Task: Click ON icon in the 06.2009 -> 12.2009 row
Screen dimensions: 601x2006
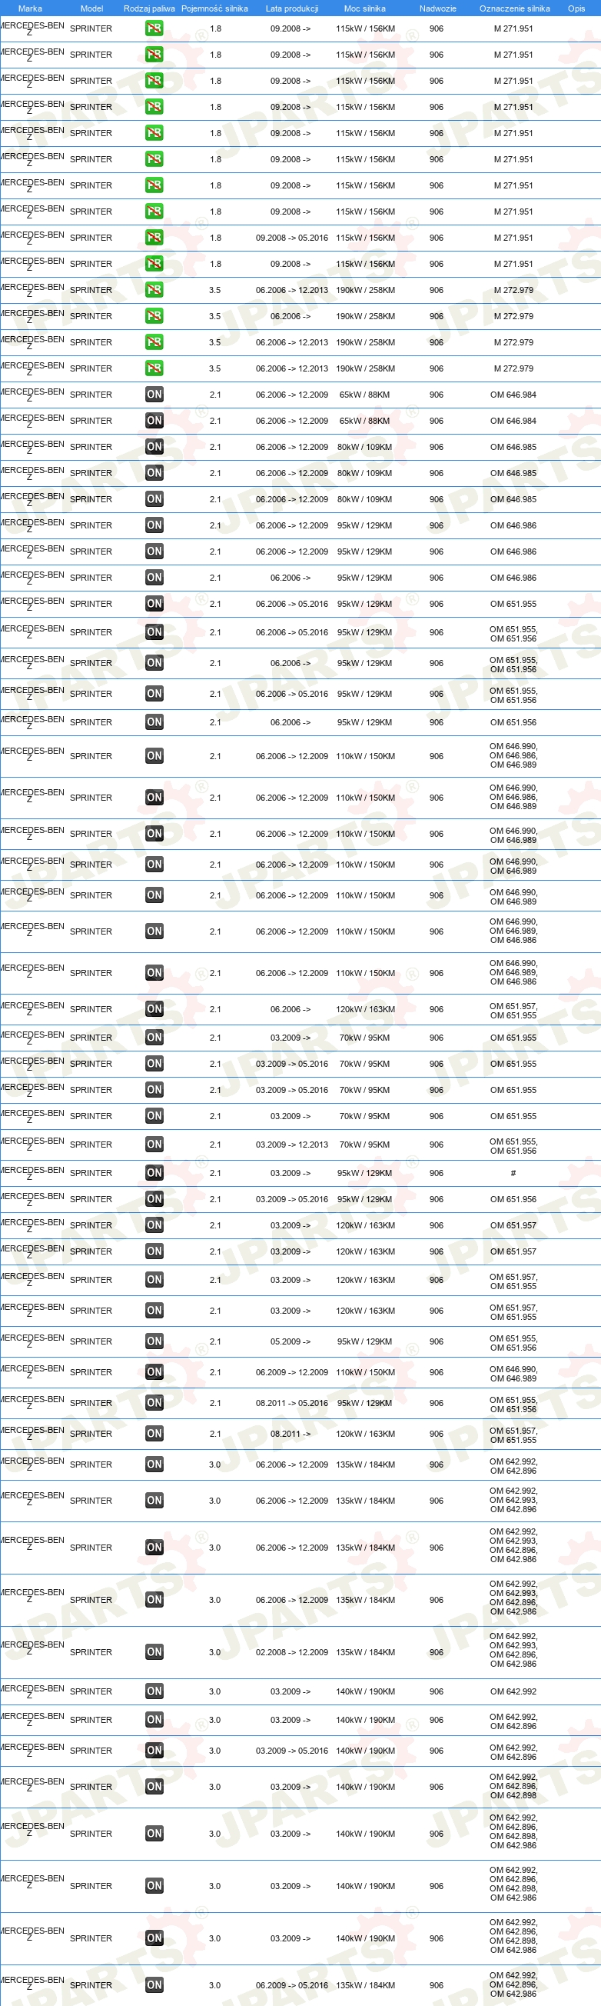Action: [x=154, y=1372]
